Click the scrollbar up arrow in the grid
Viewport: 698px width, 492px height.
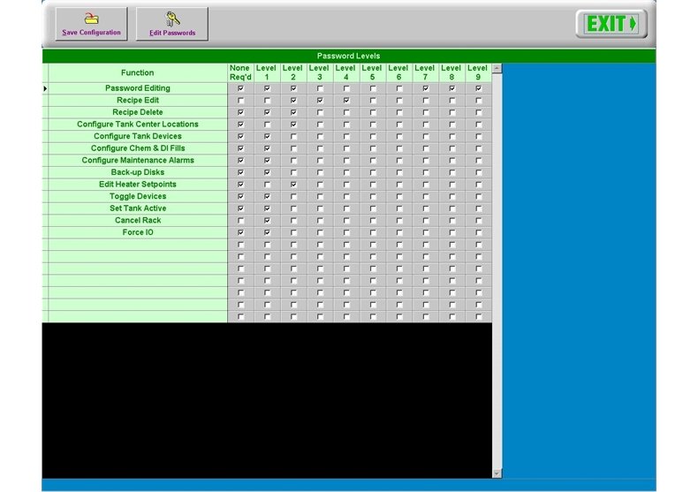(x=497, y=68)
